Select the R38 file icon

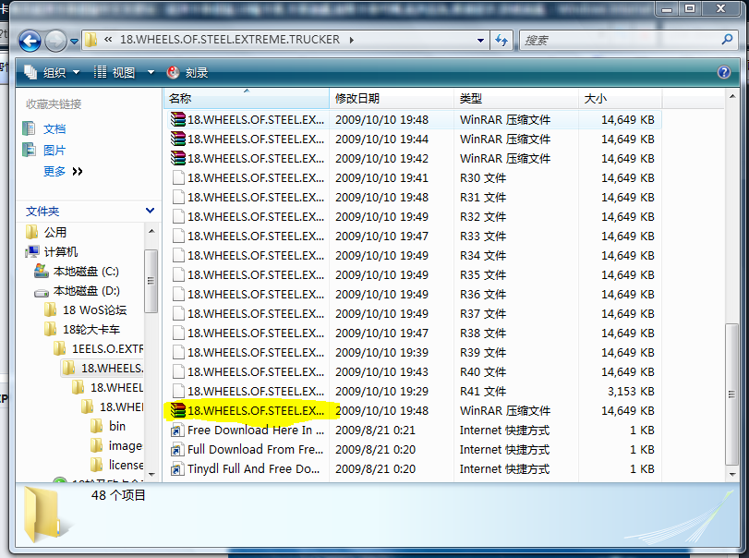(177, 333)
